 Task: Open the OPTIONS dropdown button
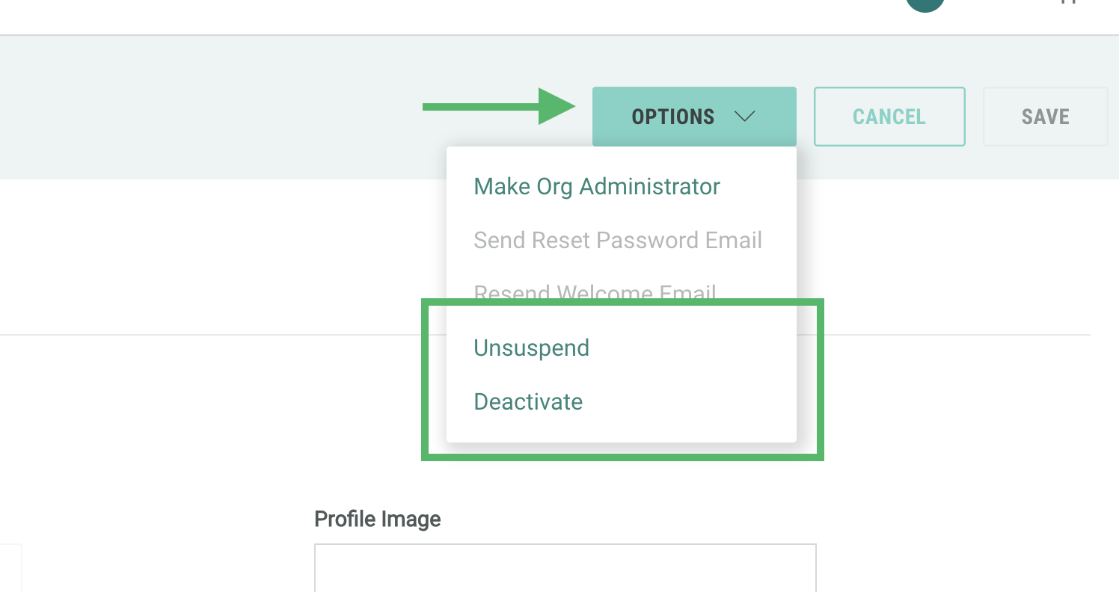pyautogui.click(x=673, y=117)
